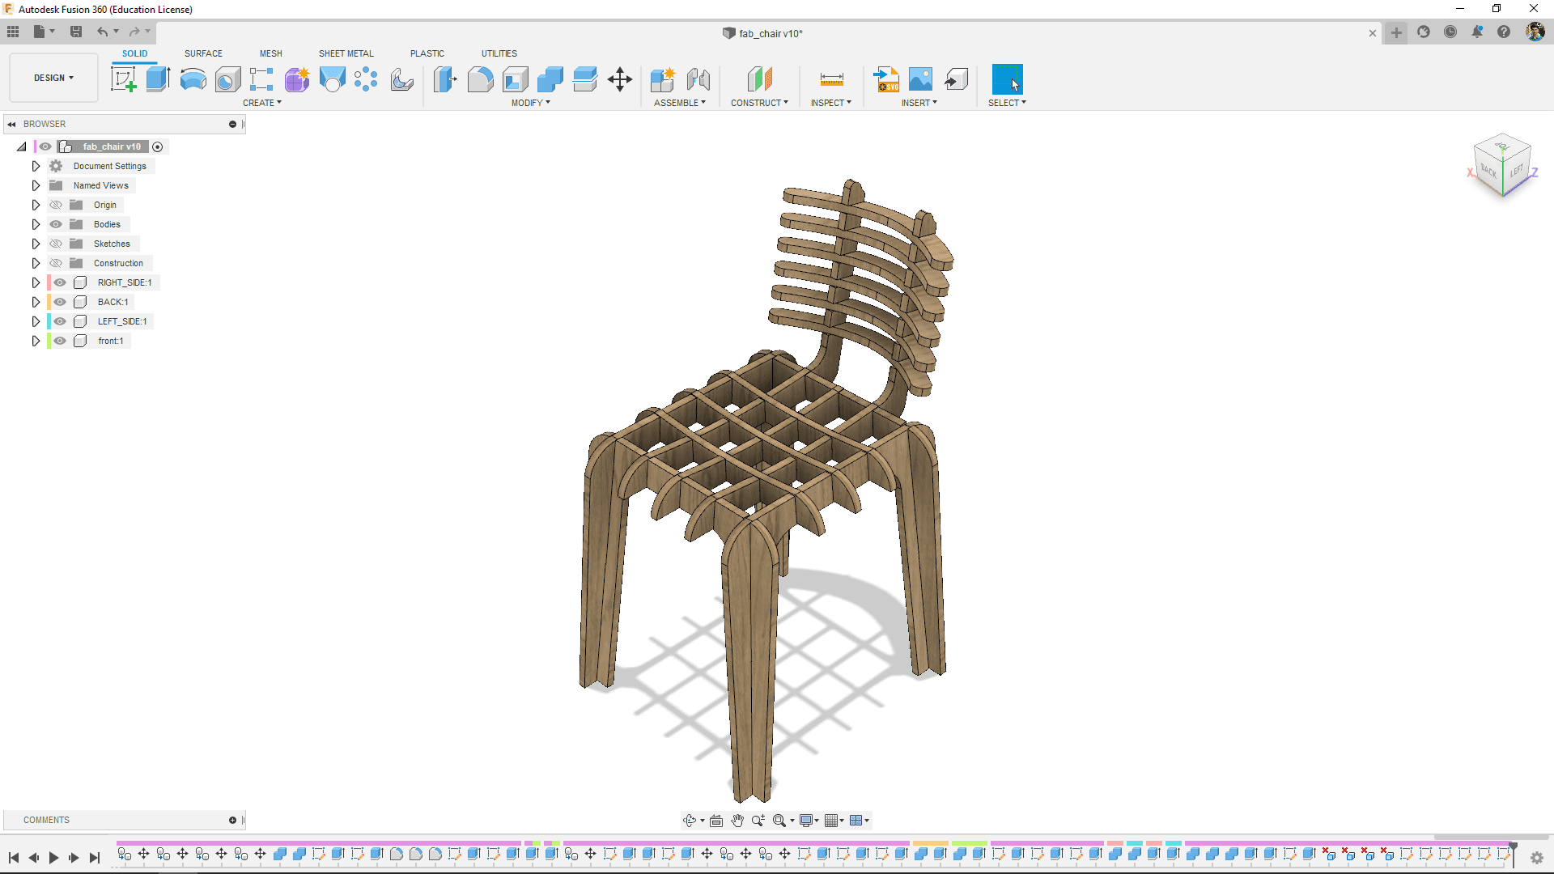Select the Measure tool icon
Screen dimensions: 1554x874
tap(831, 79)
